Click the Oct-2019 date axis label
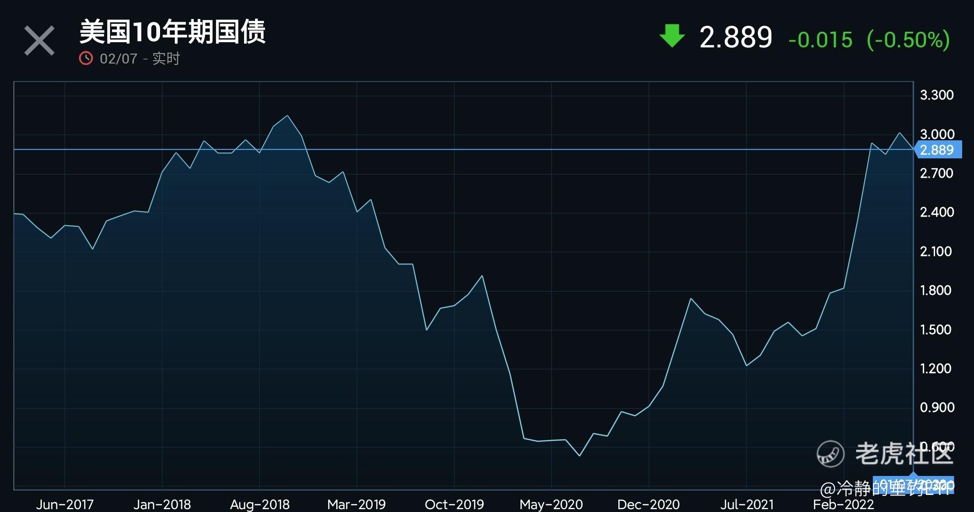974x512 pixels. click(454, 504)
